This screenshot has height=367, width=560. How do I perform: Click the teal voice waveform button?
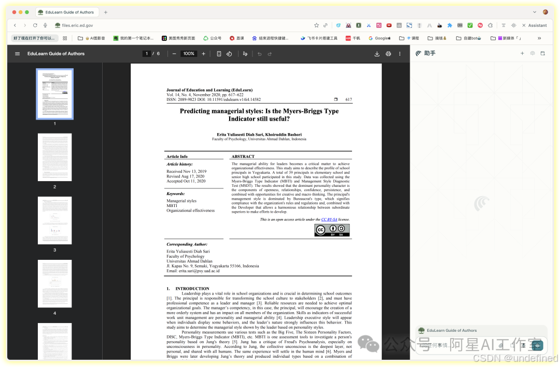click(537, 345)
